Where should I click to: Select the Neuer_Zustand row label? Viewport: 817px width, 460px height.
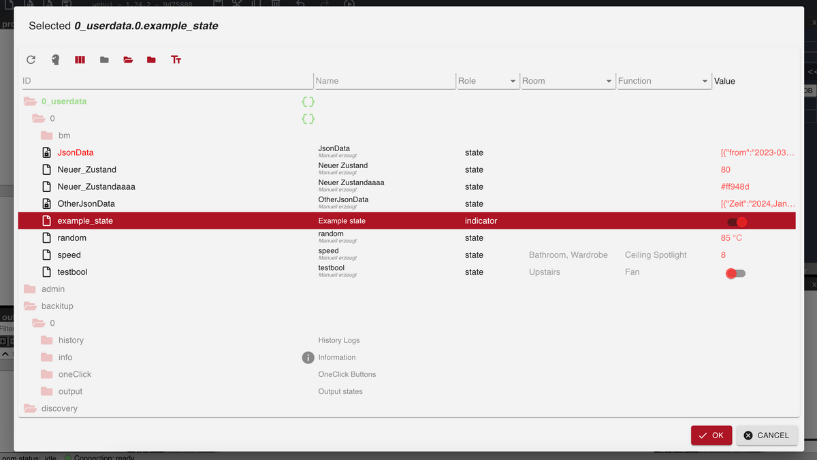[x=86, y=169]
